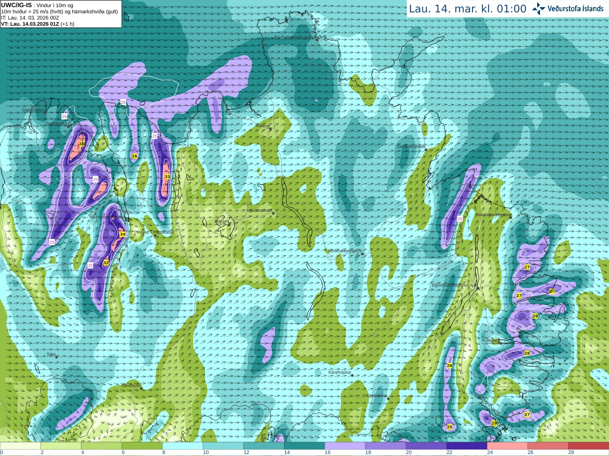The width and height of the screenshot is (609, 456).
Task: Click the yellow 25 gust label at the bottom
Action: pyautogui.click(x=450, y=427)
